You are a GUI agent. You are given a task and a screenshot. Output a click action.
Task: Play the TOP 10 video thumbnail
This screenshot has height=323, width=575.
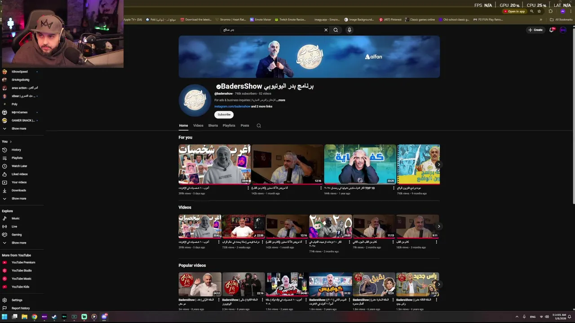360,164
